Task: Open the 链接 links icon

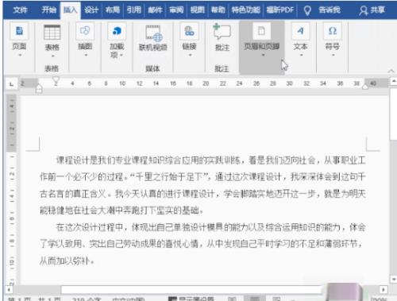Action: click(x=189, y=31)
